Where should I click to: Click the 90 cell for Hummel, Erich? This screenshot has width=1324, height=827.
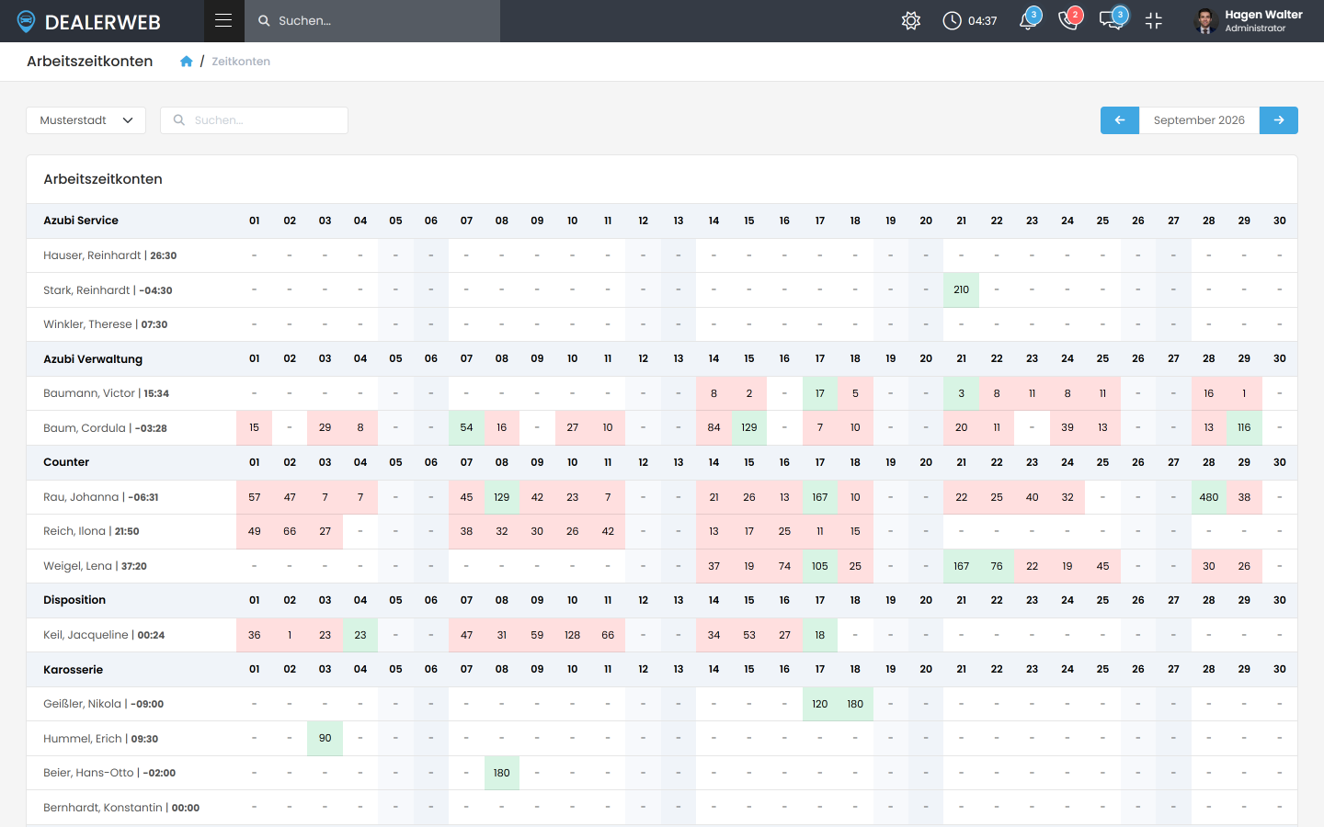click(325, 739)
